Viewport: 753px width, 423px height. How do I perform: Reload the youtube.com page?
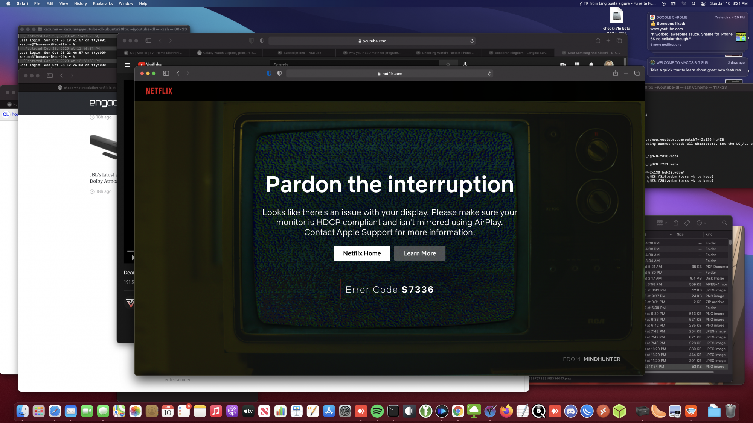tap(472, 41)
